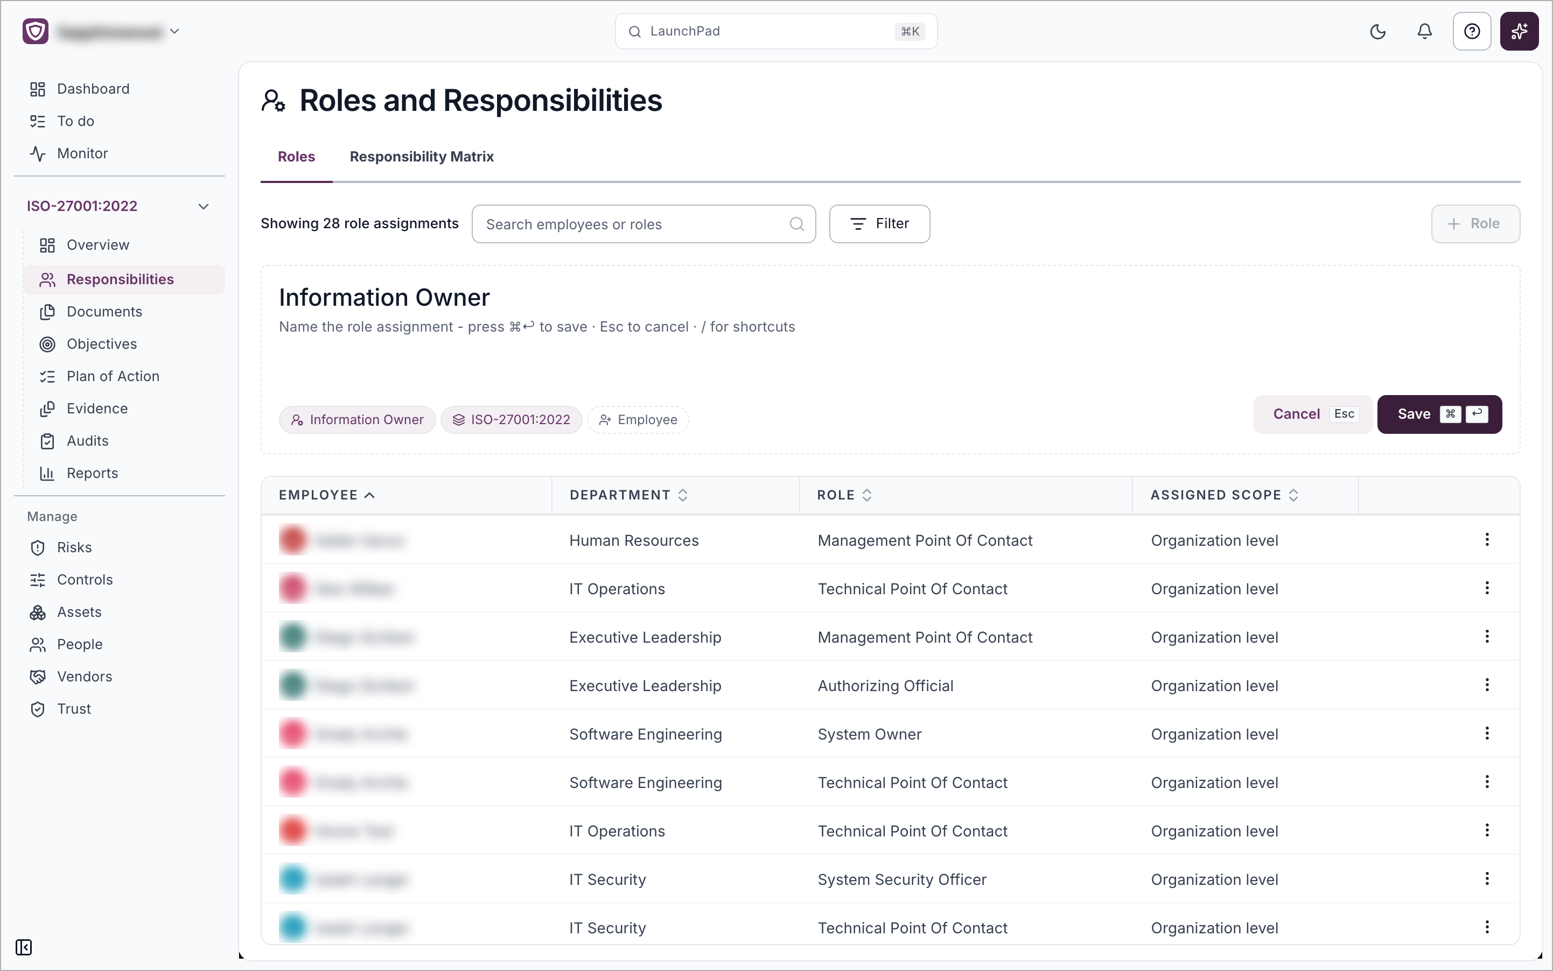Image resolution: width=1553 pixels, height=971 pixels.
Task: Sort table by Role column
Action: click(844, 495)
